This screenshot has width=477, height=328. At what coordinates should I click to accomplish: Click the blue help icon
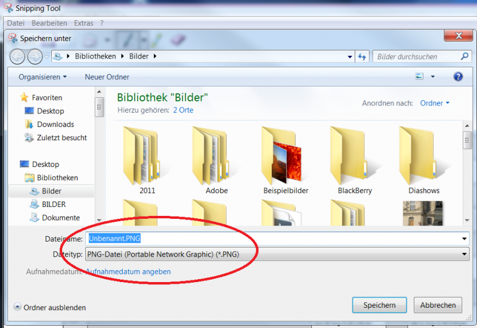(458, 76)
